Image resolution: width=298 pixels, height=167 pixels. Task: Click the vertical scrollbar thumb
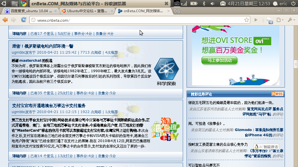click(x=296, y=64)
